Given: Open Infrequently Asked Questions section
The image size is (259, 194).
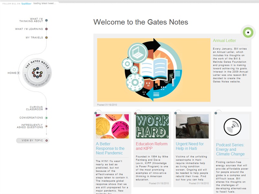Looking at the screenshot, I should [x=30, y=126].
